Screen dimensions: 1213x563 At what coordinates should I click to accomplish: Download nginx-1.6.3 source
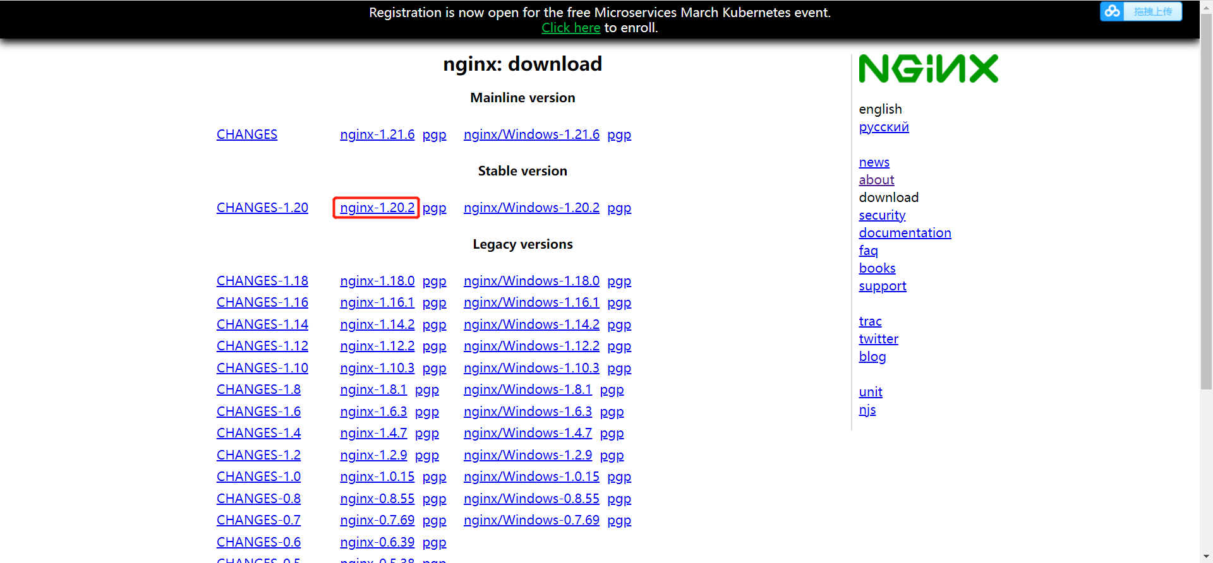373,412
